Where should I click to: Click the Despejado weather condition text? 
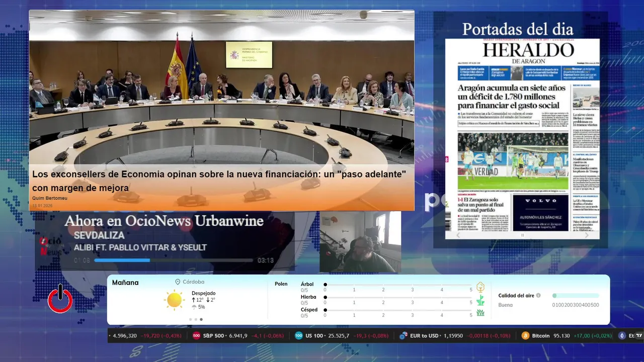tap(203, 293)
